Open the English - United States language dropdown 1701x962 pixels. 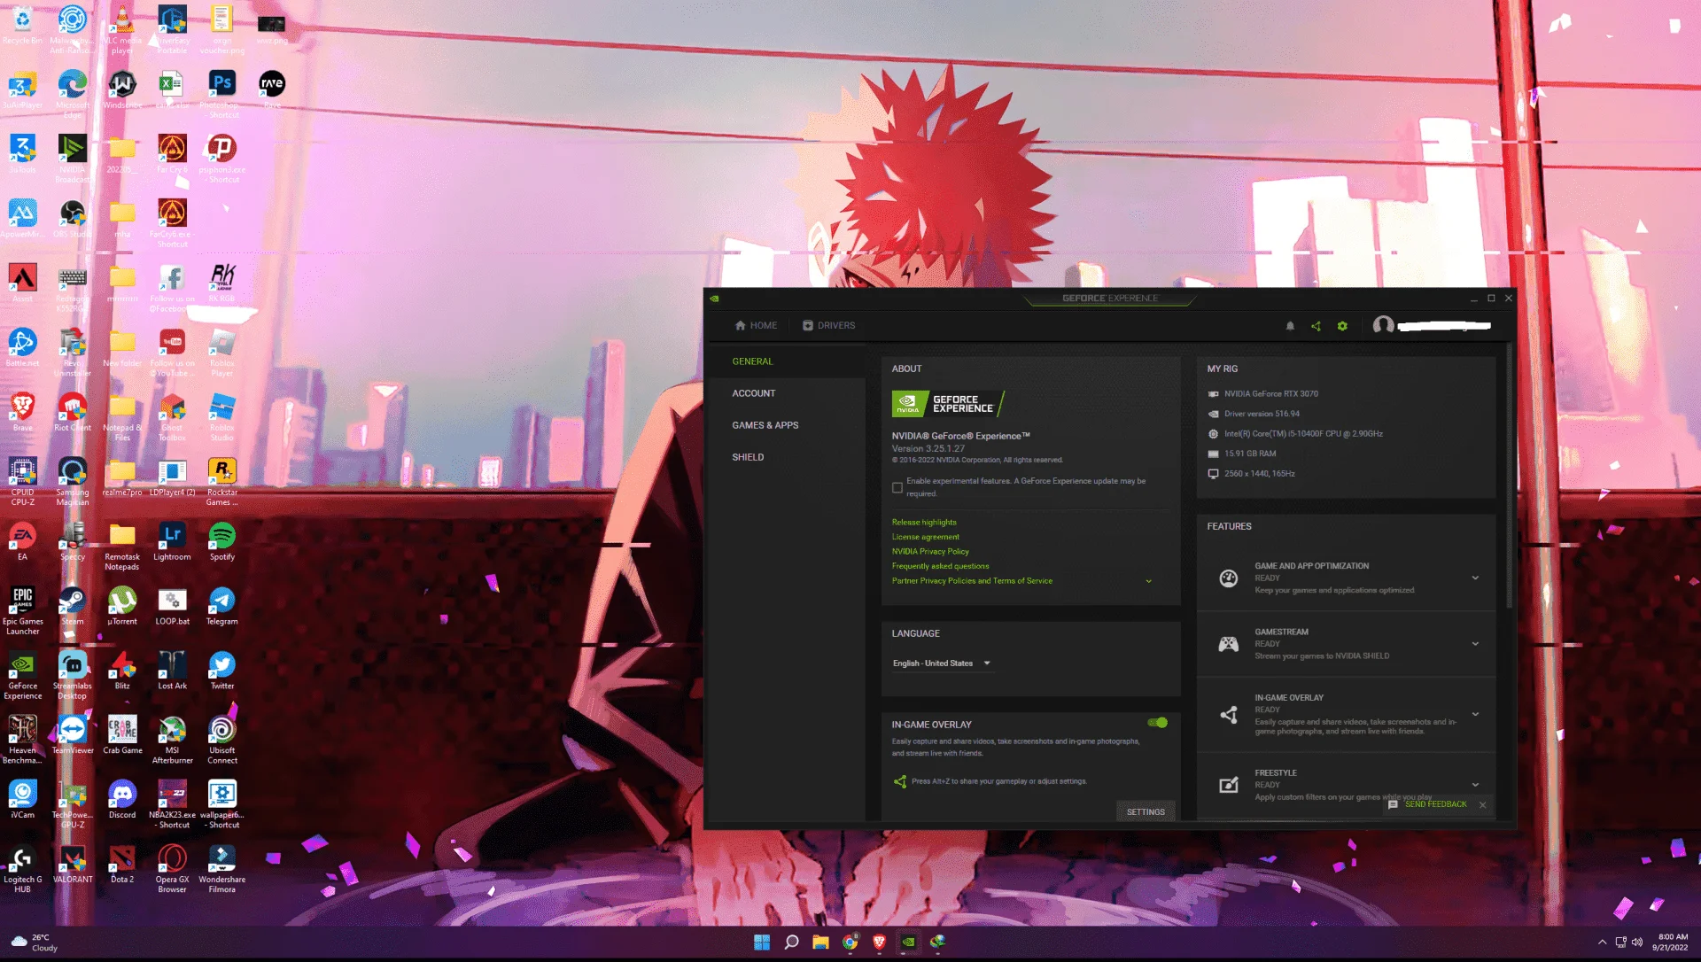click(942, 663)
